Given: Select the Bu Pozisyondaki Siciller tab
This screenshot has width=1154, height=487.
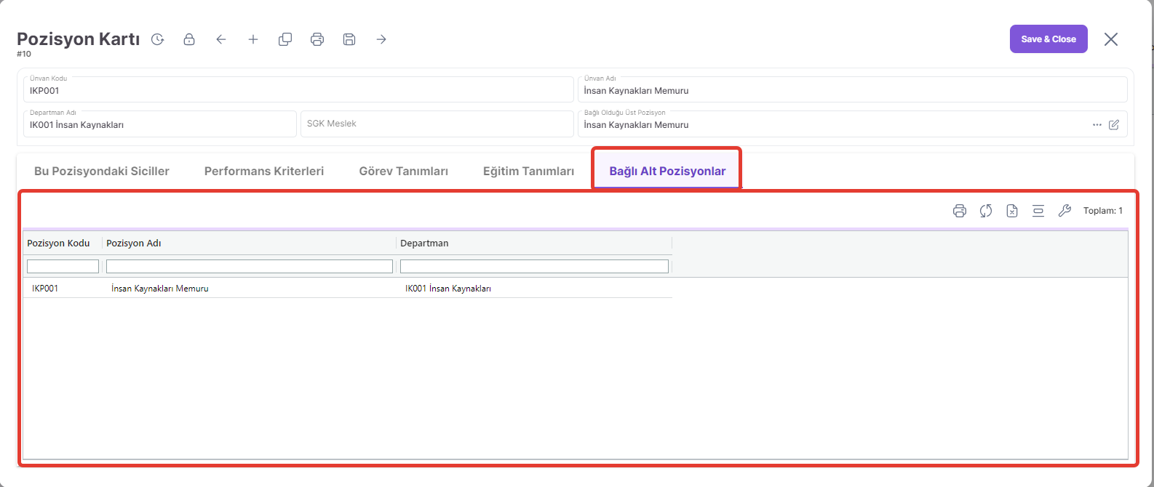Looking at the screenshot, I should click(102, 172).
